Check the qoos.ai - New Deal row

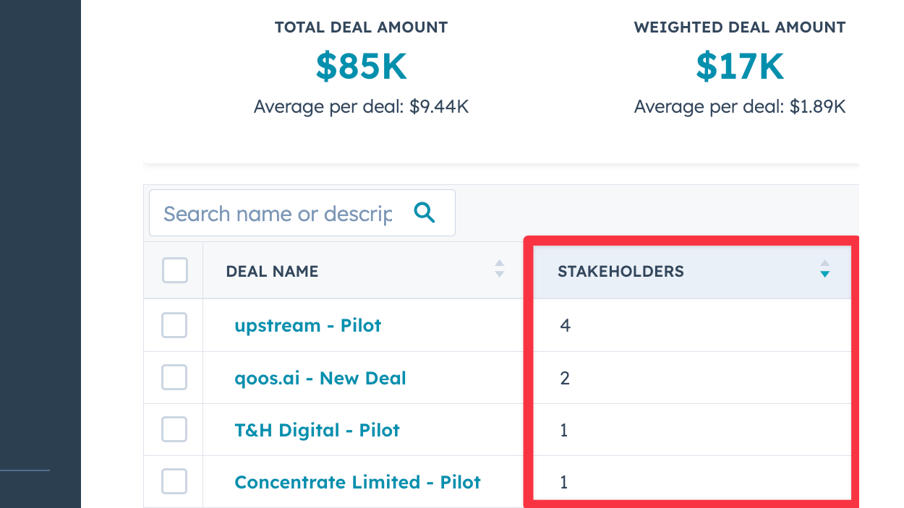click(174, 377)
